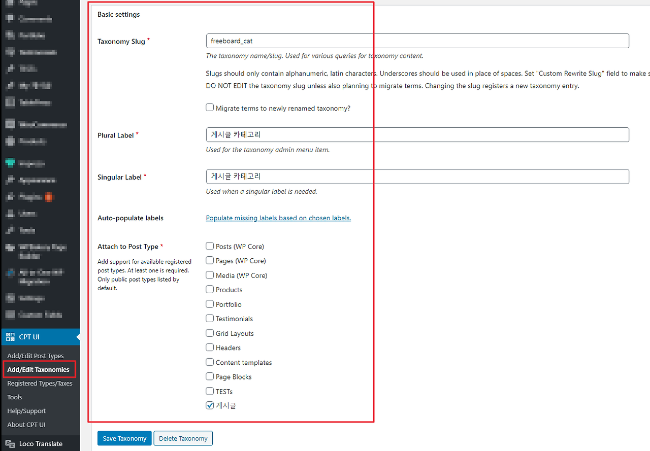Enable Migrate terms to newly renamed taxonomy
650x451 pixels.
point(210,108)
